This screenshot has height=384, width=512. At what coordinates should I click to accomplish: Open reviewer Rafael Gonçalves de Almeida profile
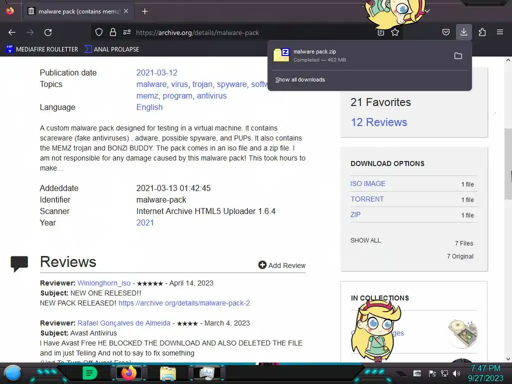(x=124, y=323)
